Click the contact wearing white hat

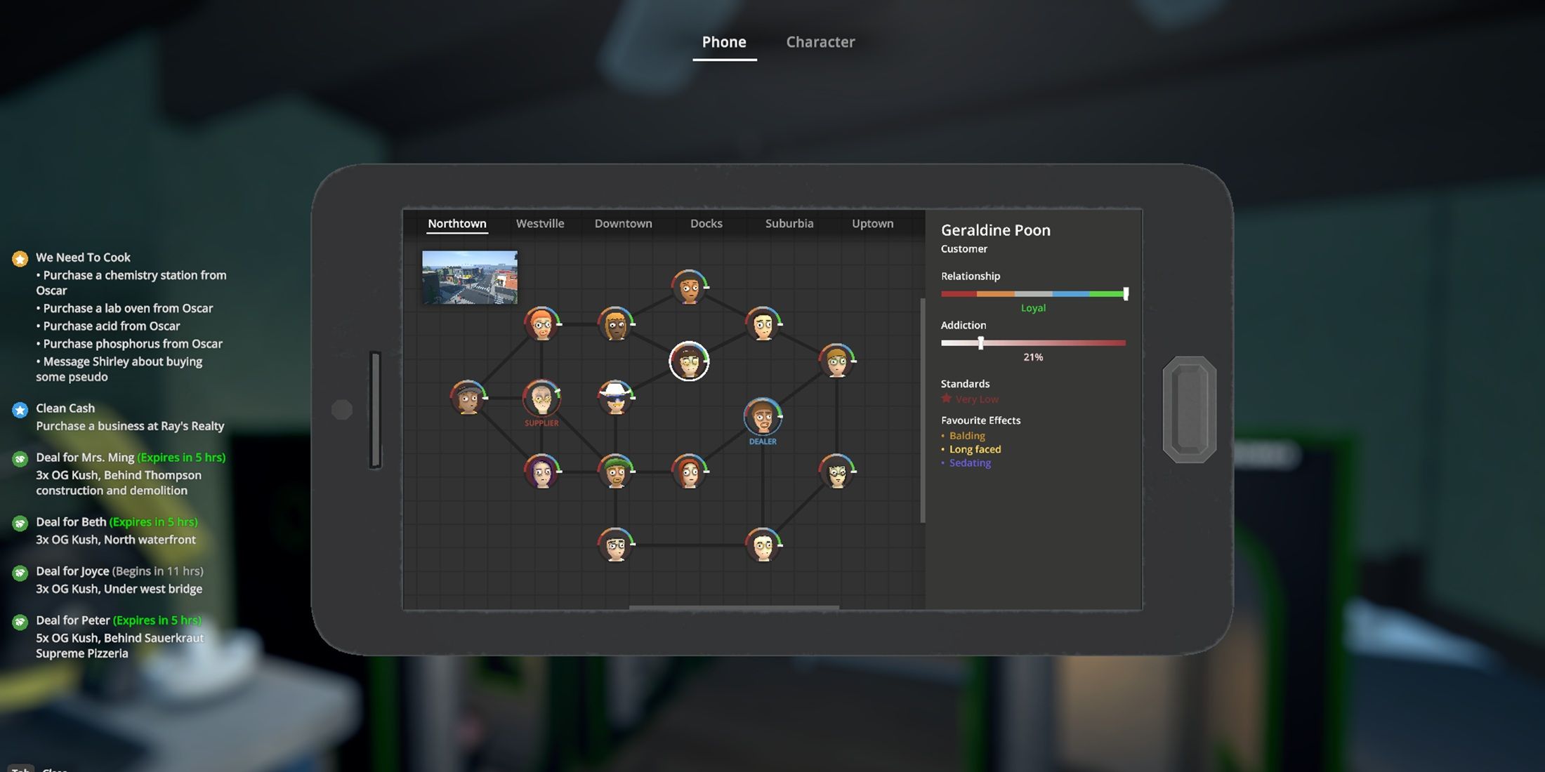click(615, 398)
